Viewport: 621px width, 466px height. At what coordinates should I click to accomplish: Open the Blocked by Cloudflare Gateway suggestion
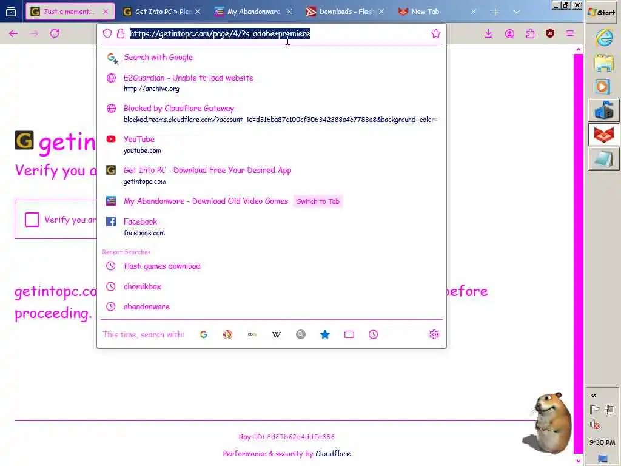click(x=272, y=113)
